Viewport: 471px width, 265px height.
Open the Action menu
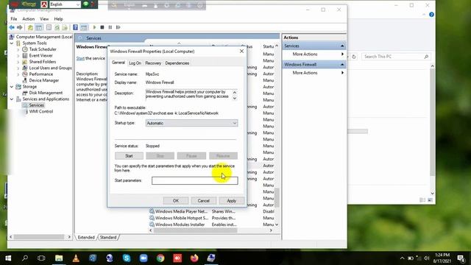coord(29,19)
